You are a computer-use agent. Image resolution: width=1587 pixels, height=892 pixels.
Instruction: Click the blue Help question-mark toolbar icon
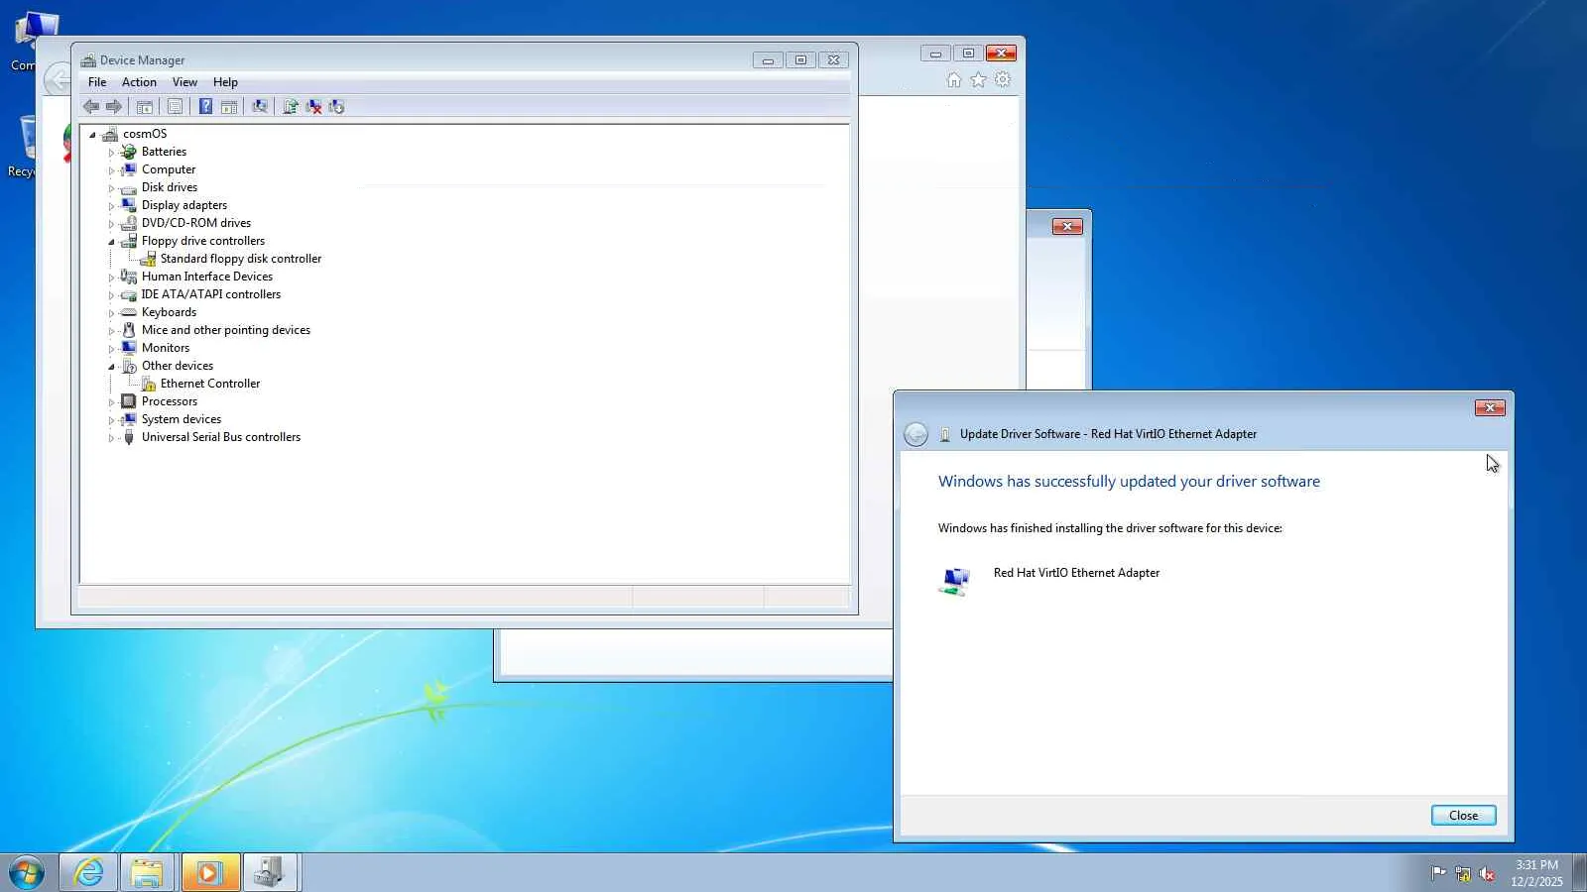pos(205,107)
